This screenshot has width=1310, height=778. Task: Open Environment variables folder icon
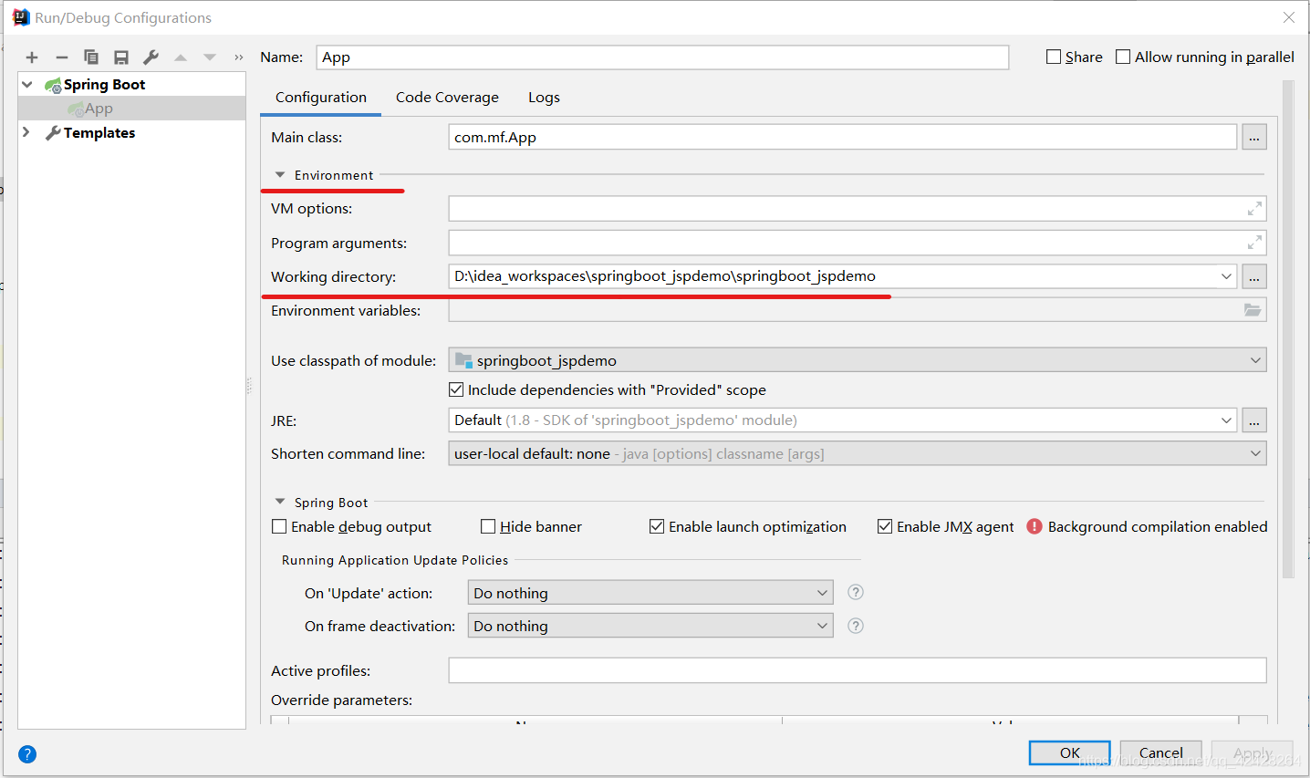1253,310
